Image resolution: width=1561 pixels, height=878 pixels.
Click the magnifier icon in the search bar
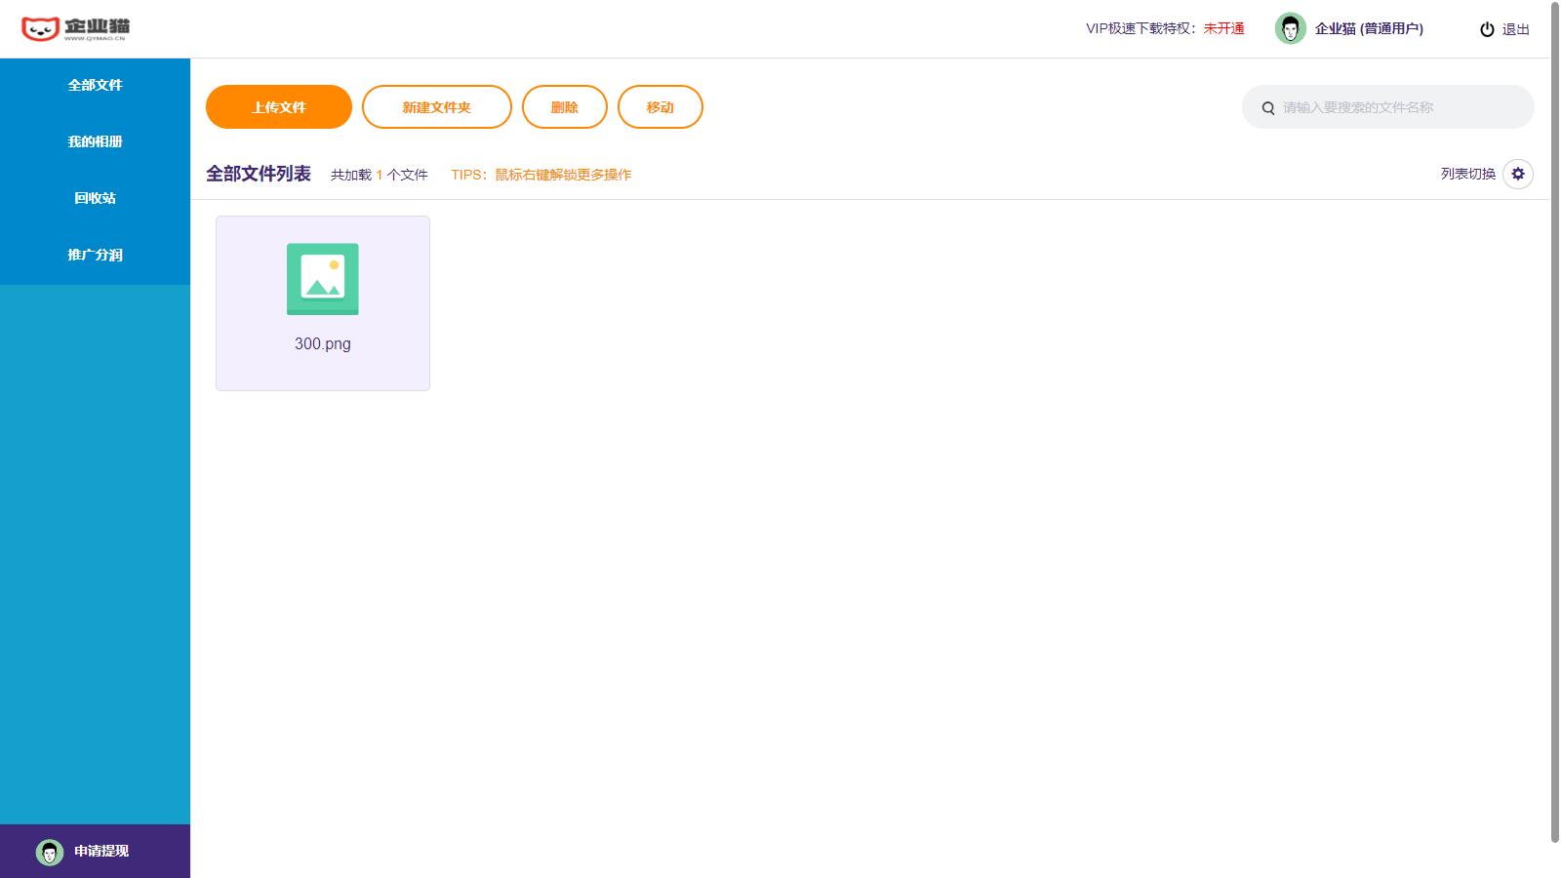[x=1266, y=107]
